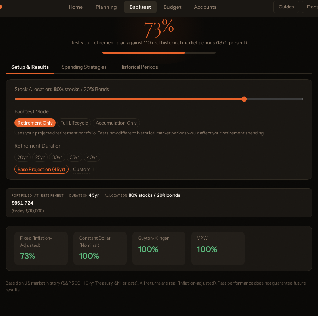
Task: Open the VPW 100% card
Action: click(218, 248)
